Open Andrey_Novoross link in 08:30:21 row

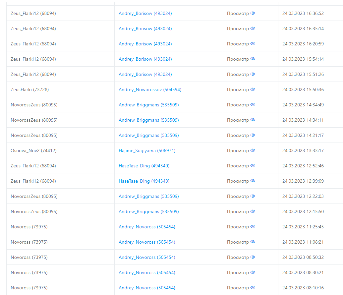[147, 272]
